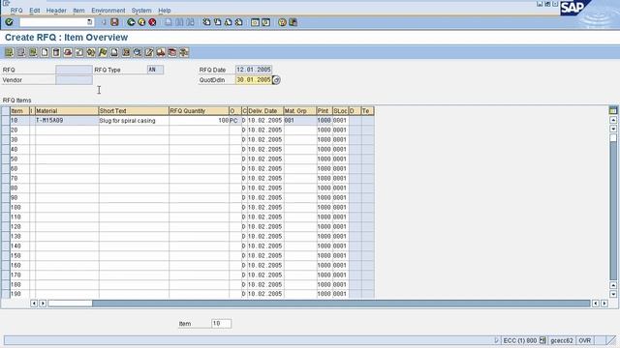Click the top scroll-up arrow of vertical scrollbar

613,120
